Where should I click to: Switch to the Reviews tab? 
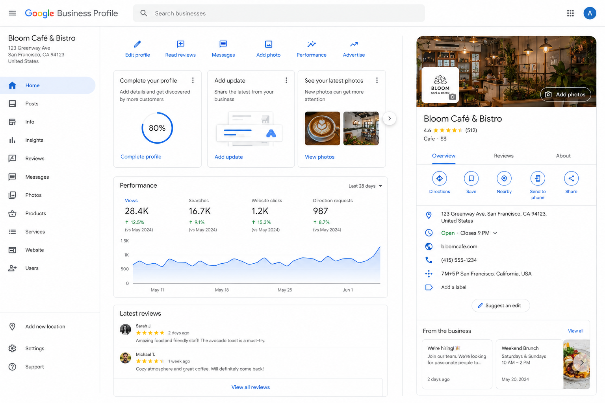(x=504, y=156)
